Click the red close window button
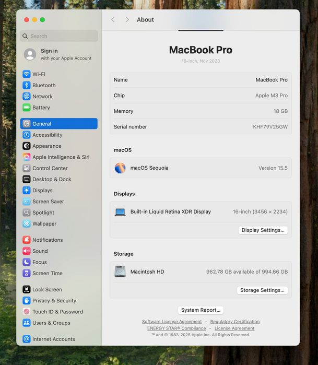Image resolution: width=318 pixels, height=365 pixels. [27, 20]
